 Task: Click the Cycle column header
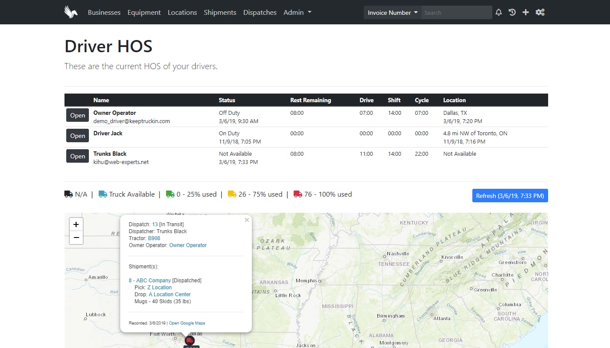click(422, 100)
